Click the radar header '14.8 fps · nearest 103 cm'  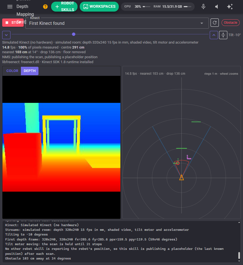click(155, 74)
